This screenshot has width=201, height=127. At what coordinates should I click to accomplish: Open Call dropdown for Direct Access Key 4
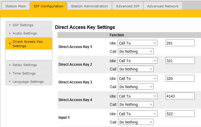click(x=136, y=104)
